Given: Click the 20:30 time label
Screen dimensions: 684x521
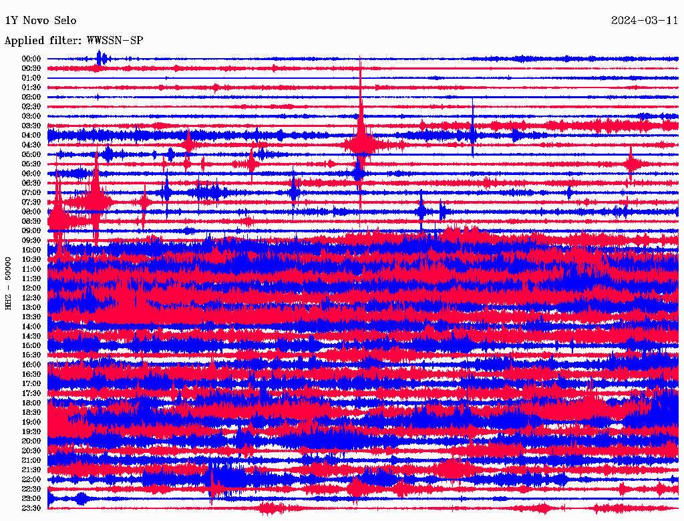Looking at the screenshot, I should coord(31,451).
